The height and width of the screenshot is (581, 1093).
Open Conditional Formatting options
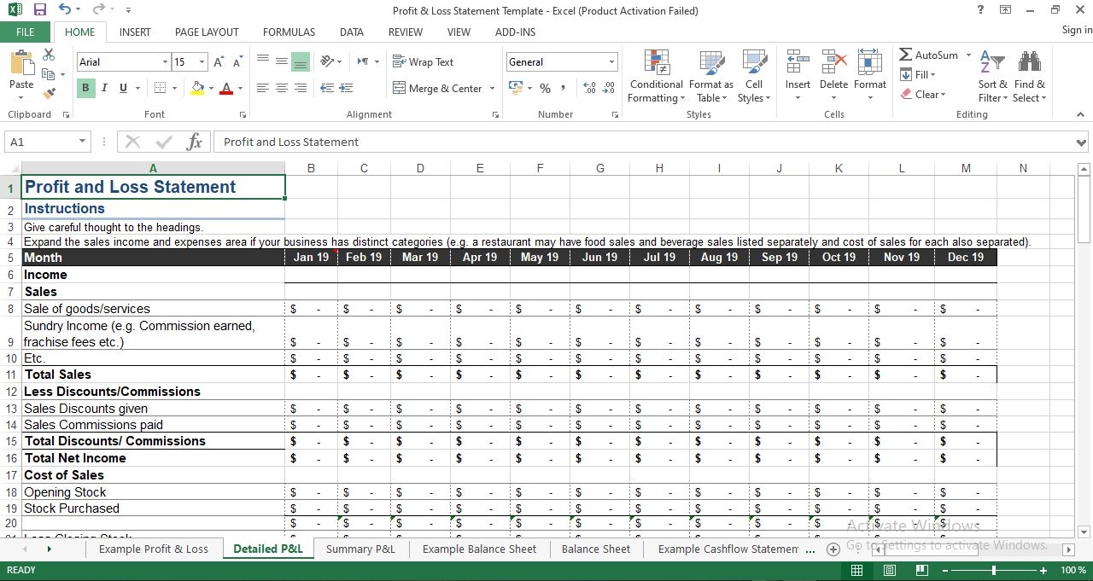point(656,77)
